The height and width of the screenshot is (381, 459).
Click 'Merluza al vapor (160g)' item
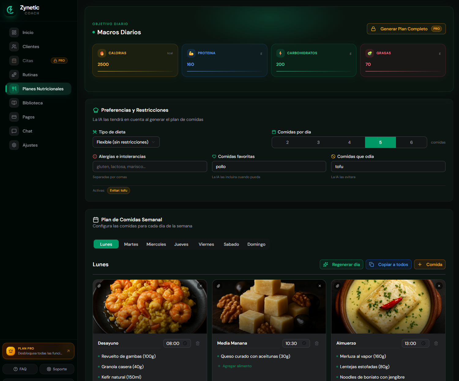point(363,356)
